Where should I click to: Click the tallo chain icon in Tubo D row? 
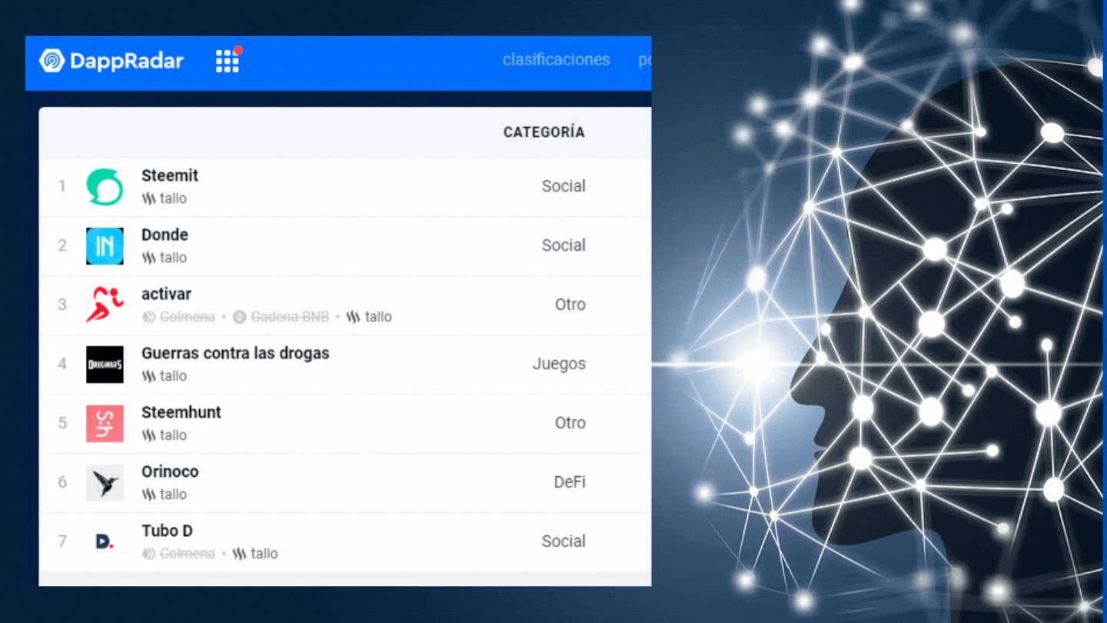pos(240,554)
